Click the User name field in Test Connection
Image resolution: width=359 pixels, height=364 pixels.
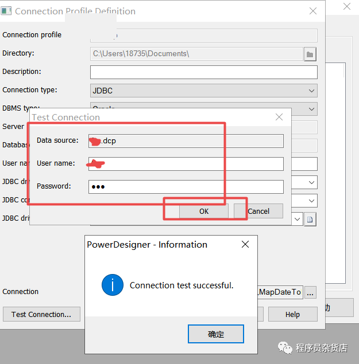[x=186, y=164]
